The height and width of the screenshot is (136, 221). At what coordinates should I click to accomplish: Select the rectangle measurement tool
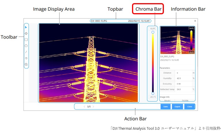click(x=26, y=40)
